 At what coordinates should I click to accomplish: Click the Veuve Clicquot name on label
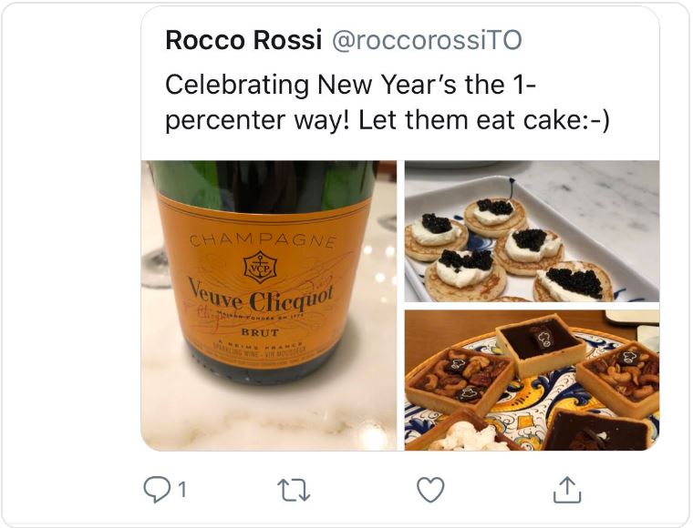262,295
